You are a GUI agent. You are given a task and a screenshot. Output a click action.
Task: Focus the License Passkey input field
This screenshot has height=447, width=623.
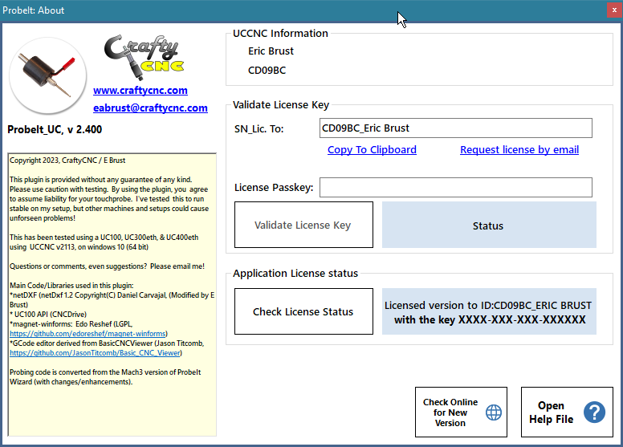point(456,187)
